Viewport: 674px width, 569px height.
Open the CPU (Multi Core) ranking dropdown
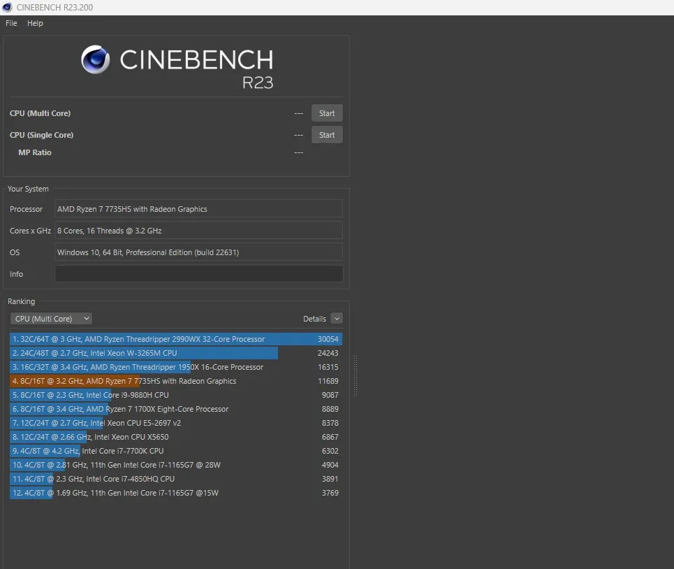[x=51, y=319]
